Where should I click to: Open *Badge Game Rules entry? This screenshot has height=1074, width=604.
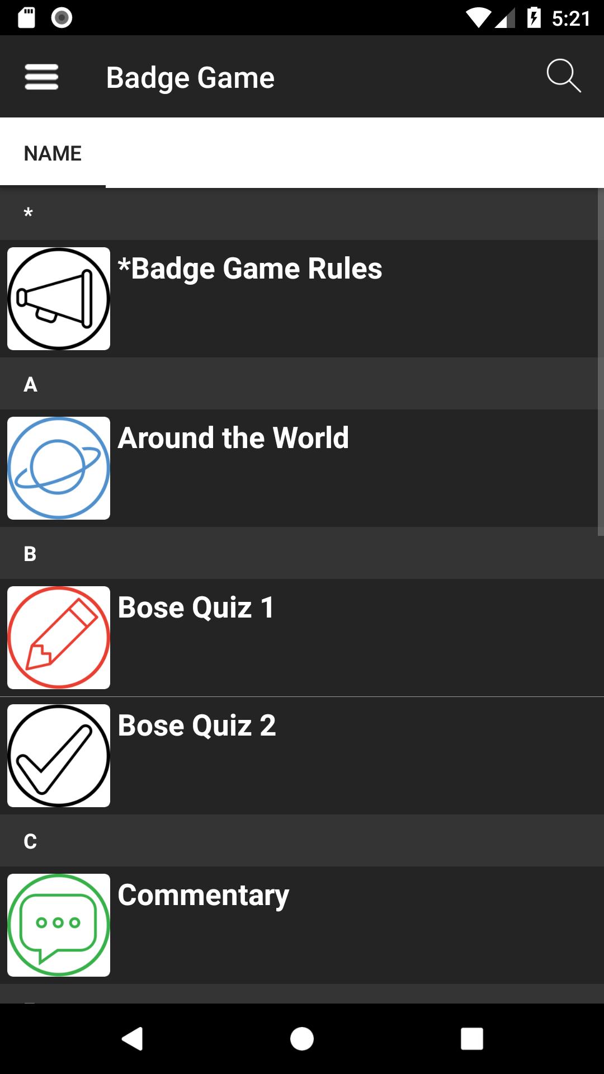[250, 268]
